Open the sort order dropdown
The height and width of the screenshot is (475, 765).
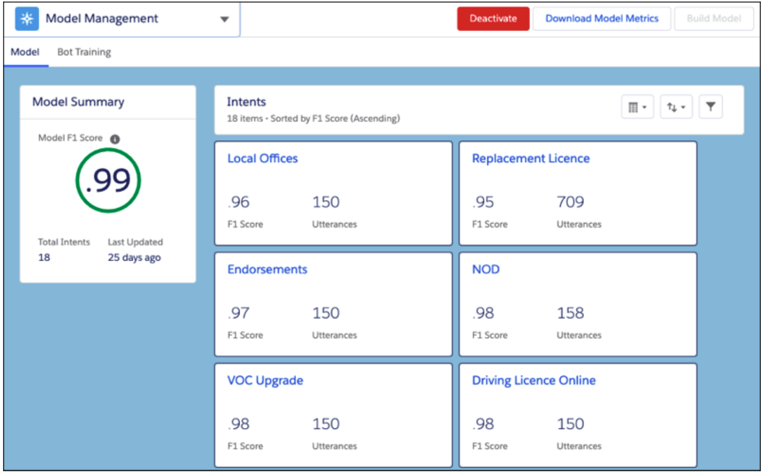pyautogui.click(x=676, y=107)
